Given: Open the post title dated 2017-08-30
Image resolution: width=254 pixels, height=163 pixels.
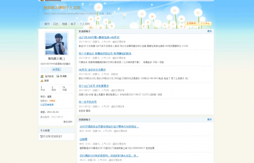Looking at the screenshot, I should tap(92, 70).
